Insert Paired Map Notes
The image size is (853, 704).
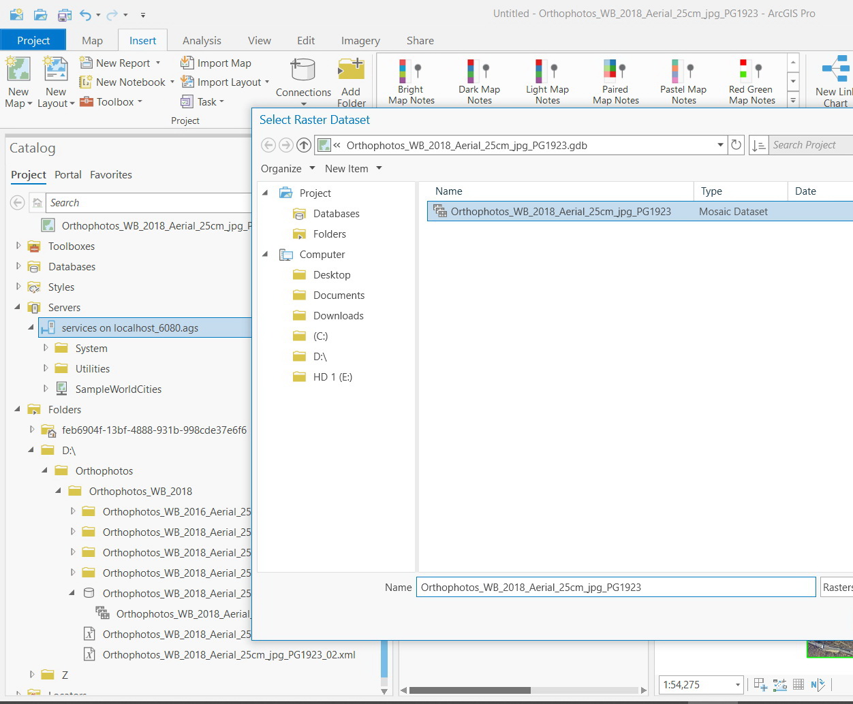click(x=615, y=82)
